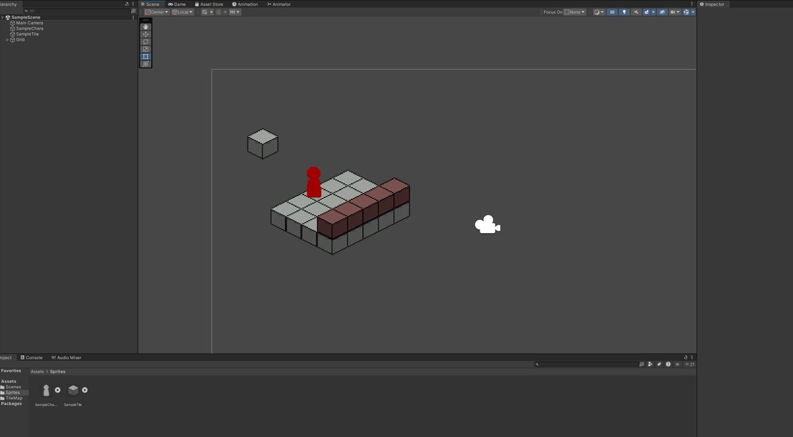The height and width of the screenshot is (437, 793).
Task: Click save search star icon in Project
Action: (x=677, y=364)
